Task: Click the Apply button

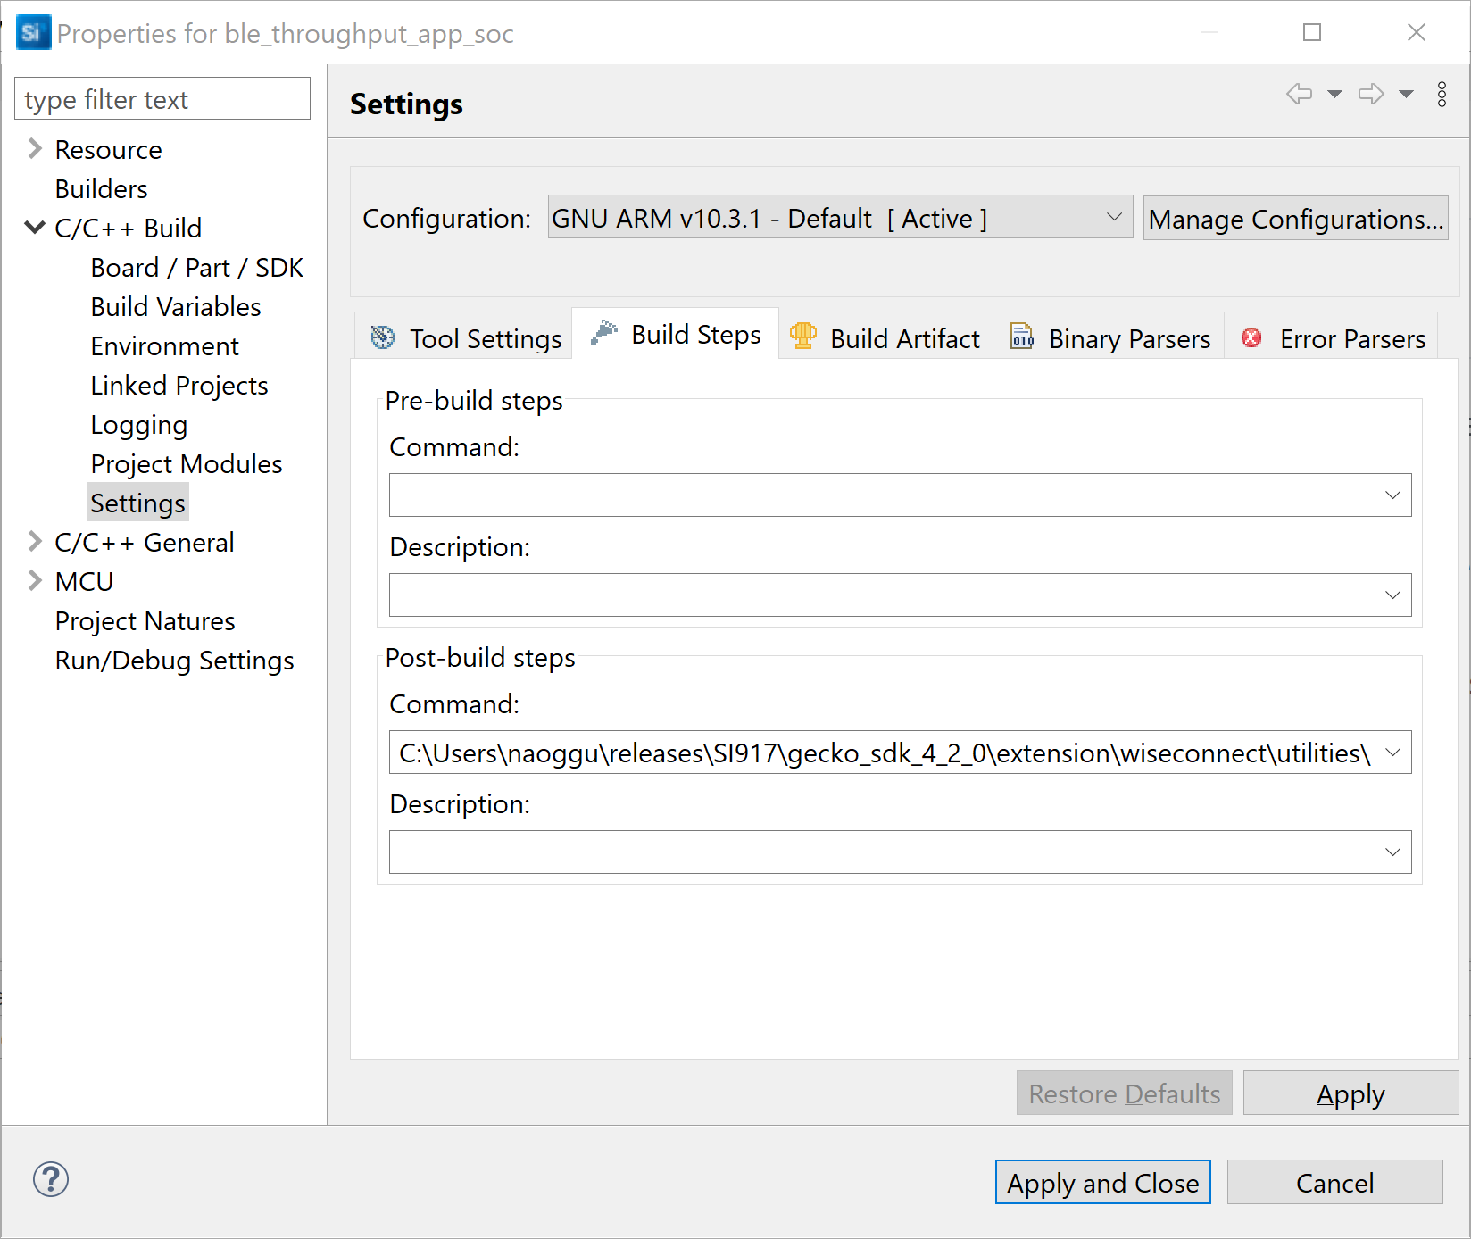Action: click(1350, 1093)
